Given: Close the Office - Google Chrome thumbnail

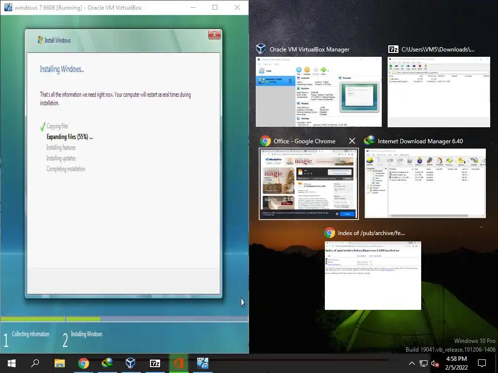Looking at the screenshot, I should (x=352, y=141).
